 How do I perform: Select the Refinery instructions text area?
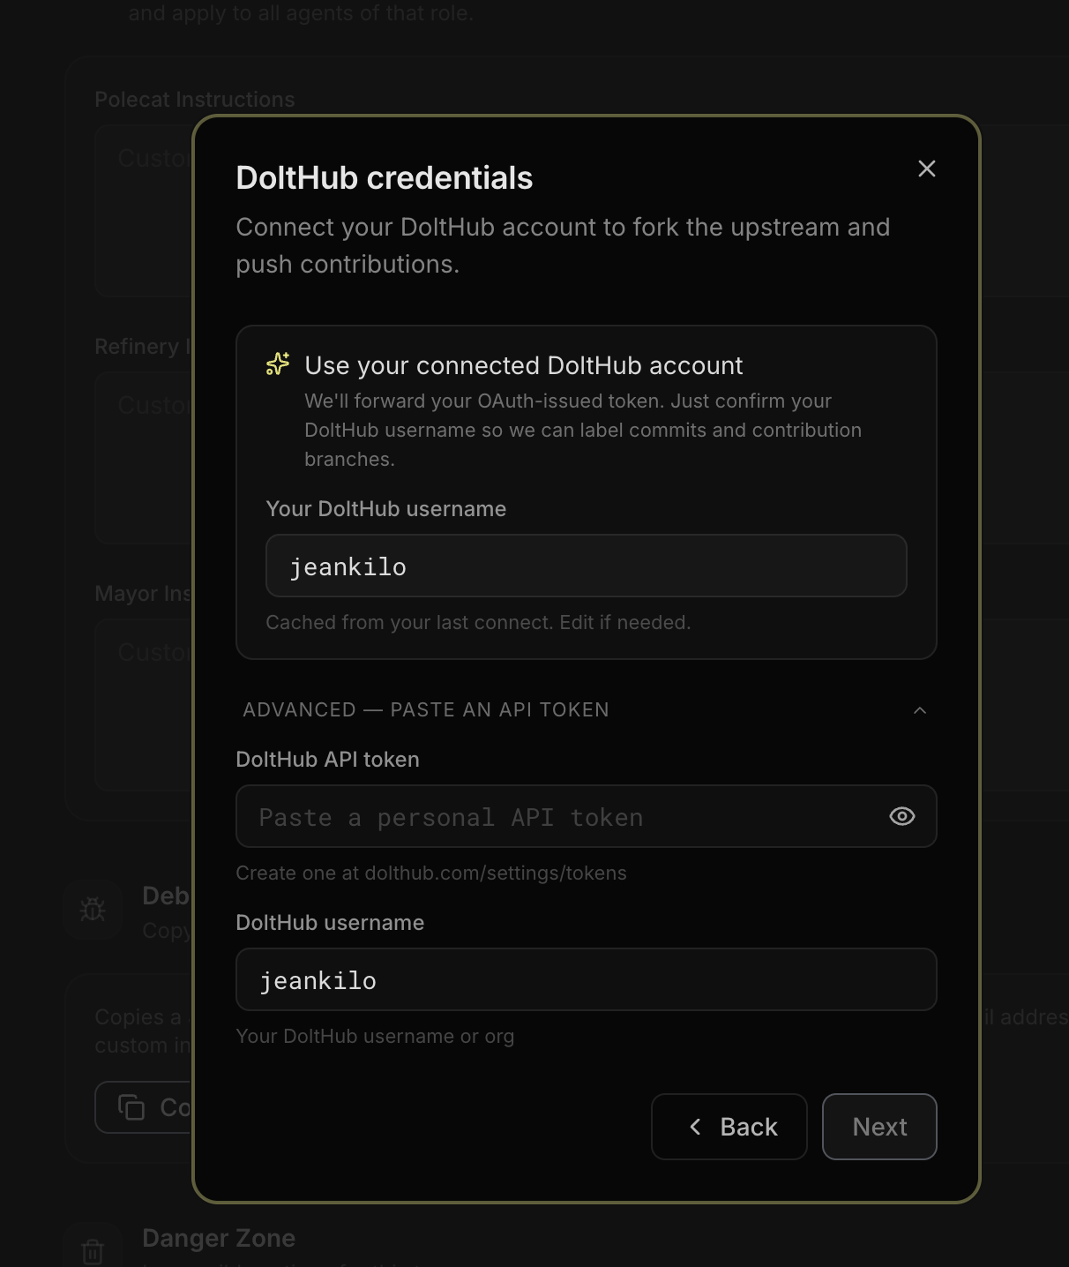pos(144,457)
